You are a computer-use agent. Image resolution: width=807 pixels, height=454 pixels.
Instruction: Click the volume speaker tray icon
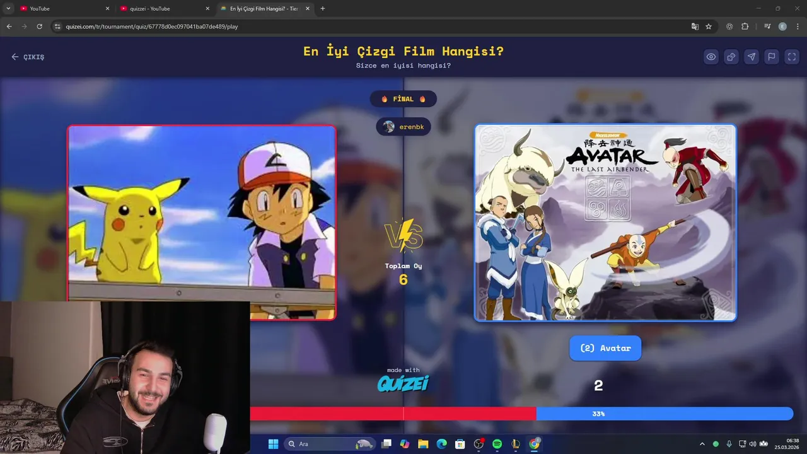click(x=753, y=444)
